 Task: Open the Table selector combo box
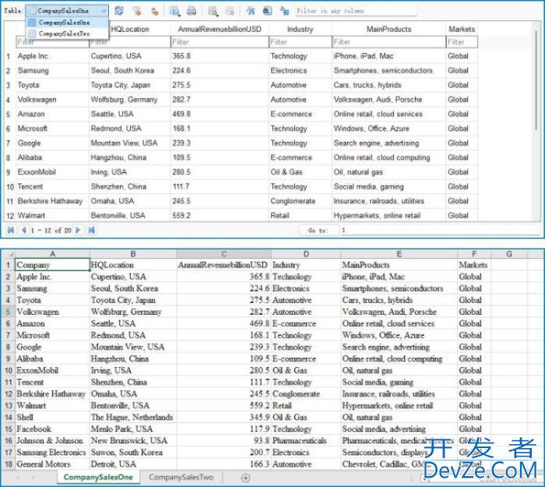pyautogui.click(x=67, y=11)
